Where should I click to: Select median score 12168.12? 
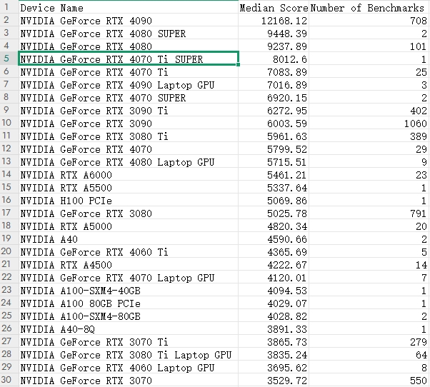[x=274, y=20]
